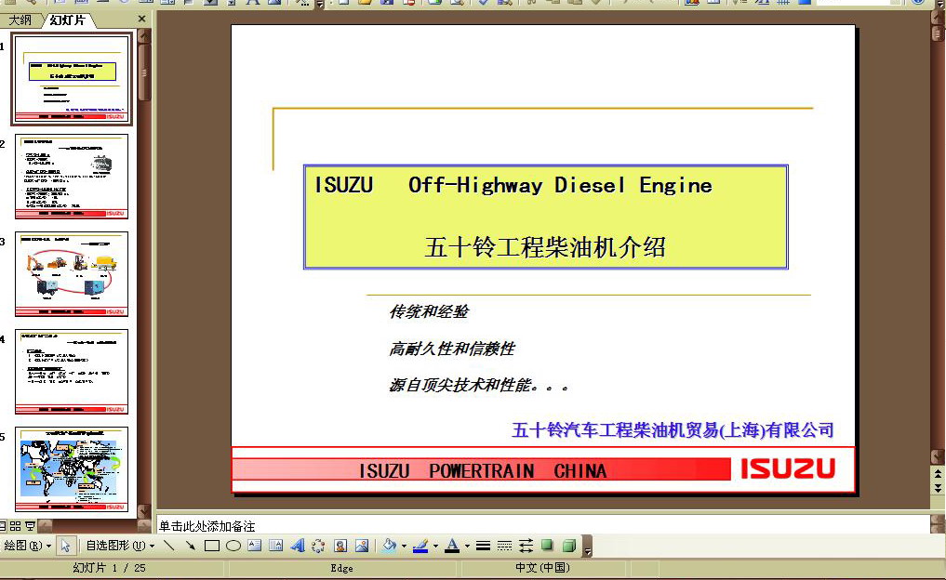This screenshot has width=946, height=580.
Task: Activate the Select Objects pointer tool
Action: (65, 546)
